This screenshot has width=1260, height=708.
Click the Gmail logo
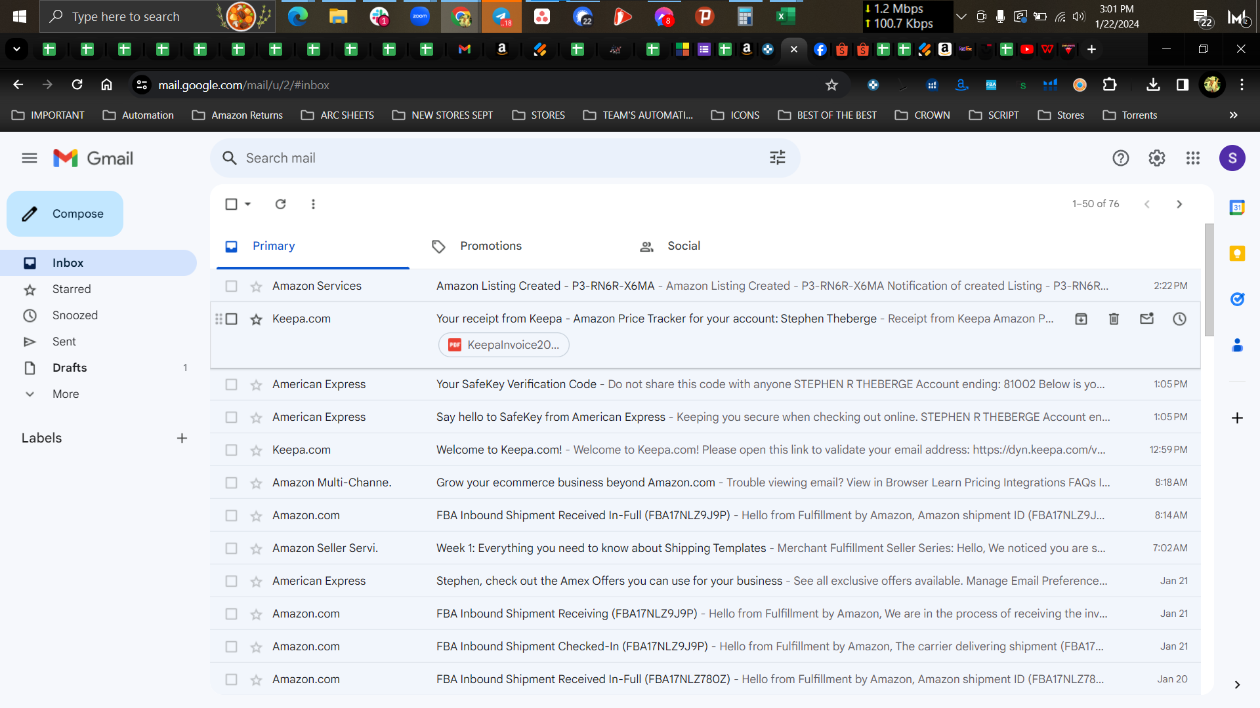point(93,158)
